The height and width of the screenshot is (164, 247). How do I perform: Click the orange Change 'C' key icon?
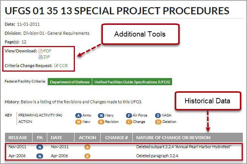point(129,122)
